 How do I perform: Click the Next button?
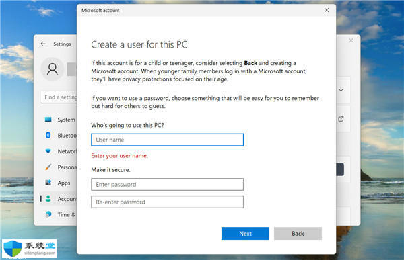[x=245, y=234]
